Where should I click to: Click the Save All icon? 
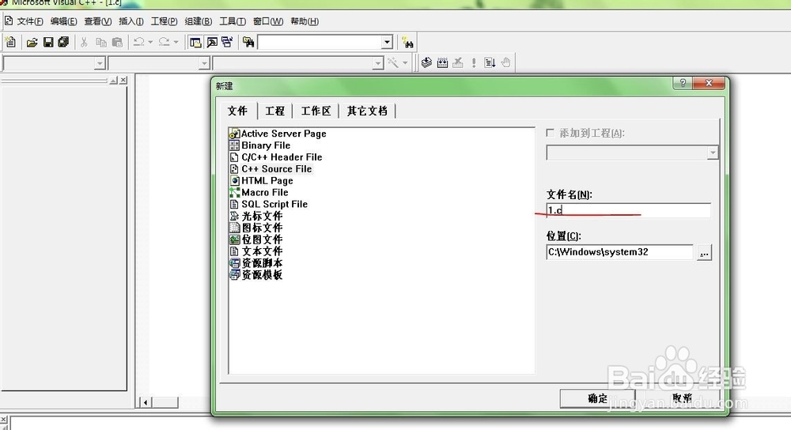[x=63, y=43]
